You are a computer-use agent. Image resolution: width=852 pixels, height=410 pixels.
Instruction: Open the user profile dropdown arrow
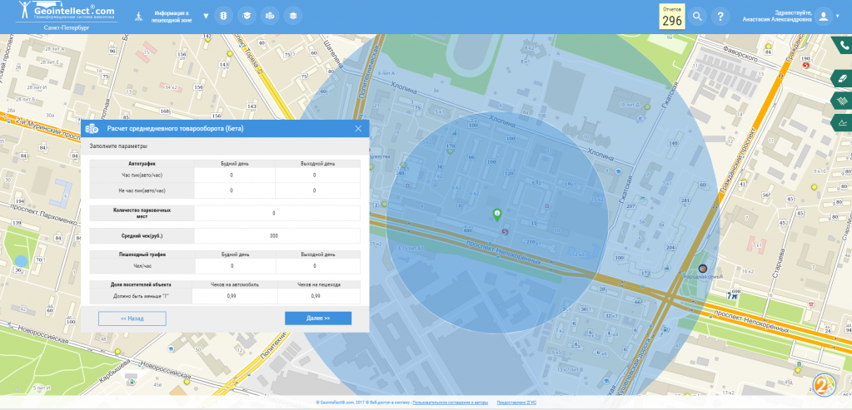point(839,16)
